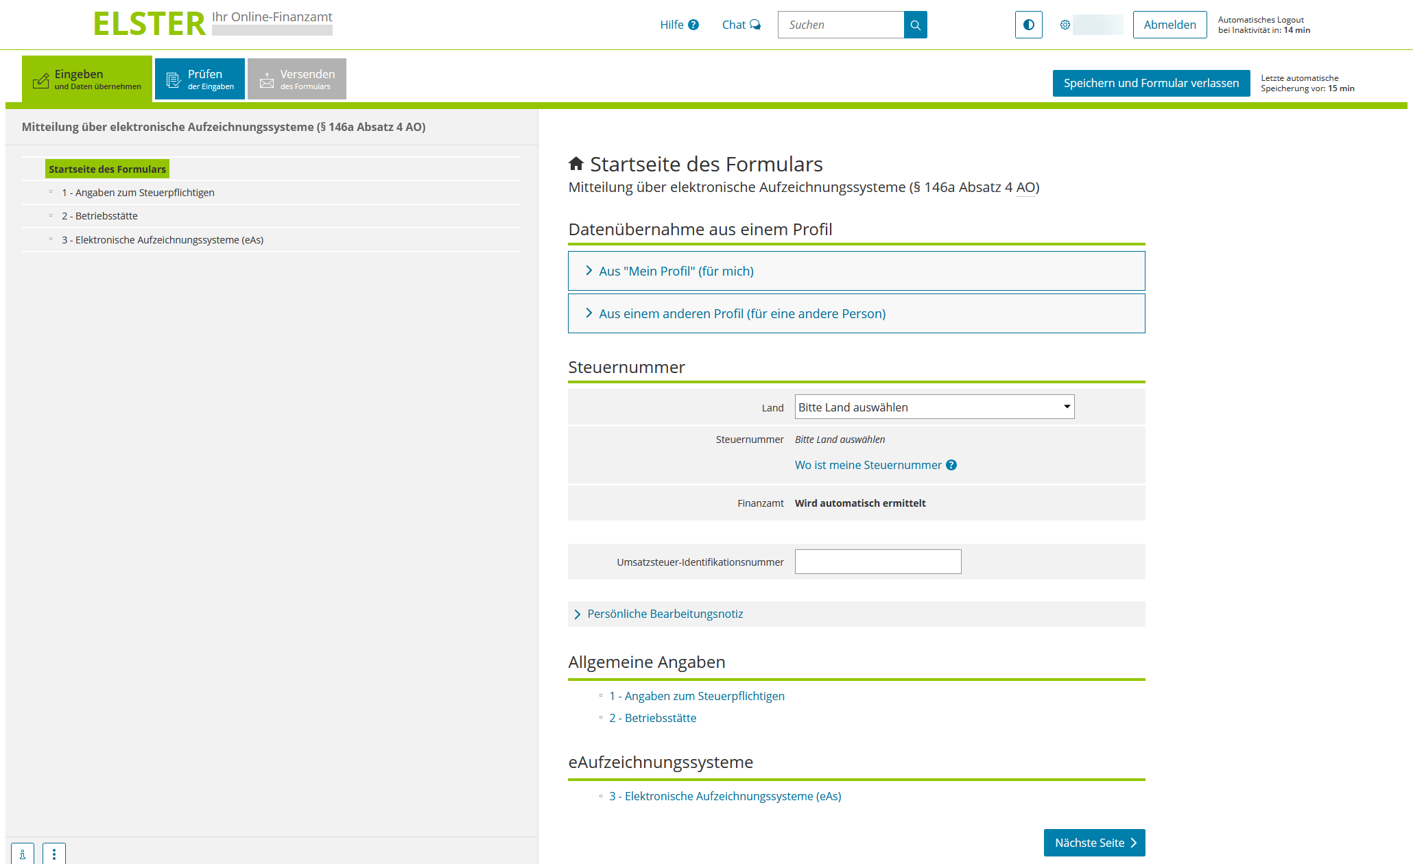Screen dimensions: 1413x864
Task: Switch to the Prüfen der Eingaben tab
Action: 200,80
